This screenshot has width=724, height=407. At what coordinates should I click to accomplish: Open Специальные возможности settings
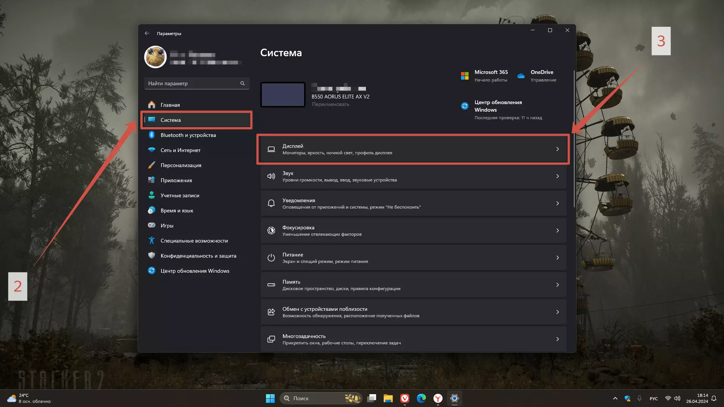tap(197, 241)
